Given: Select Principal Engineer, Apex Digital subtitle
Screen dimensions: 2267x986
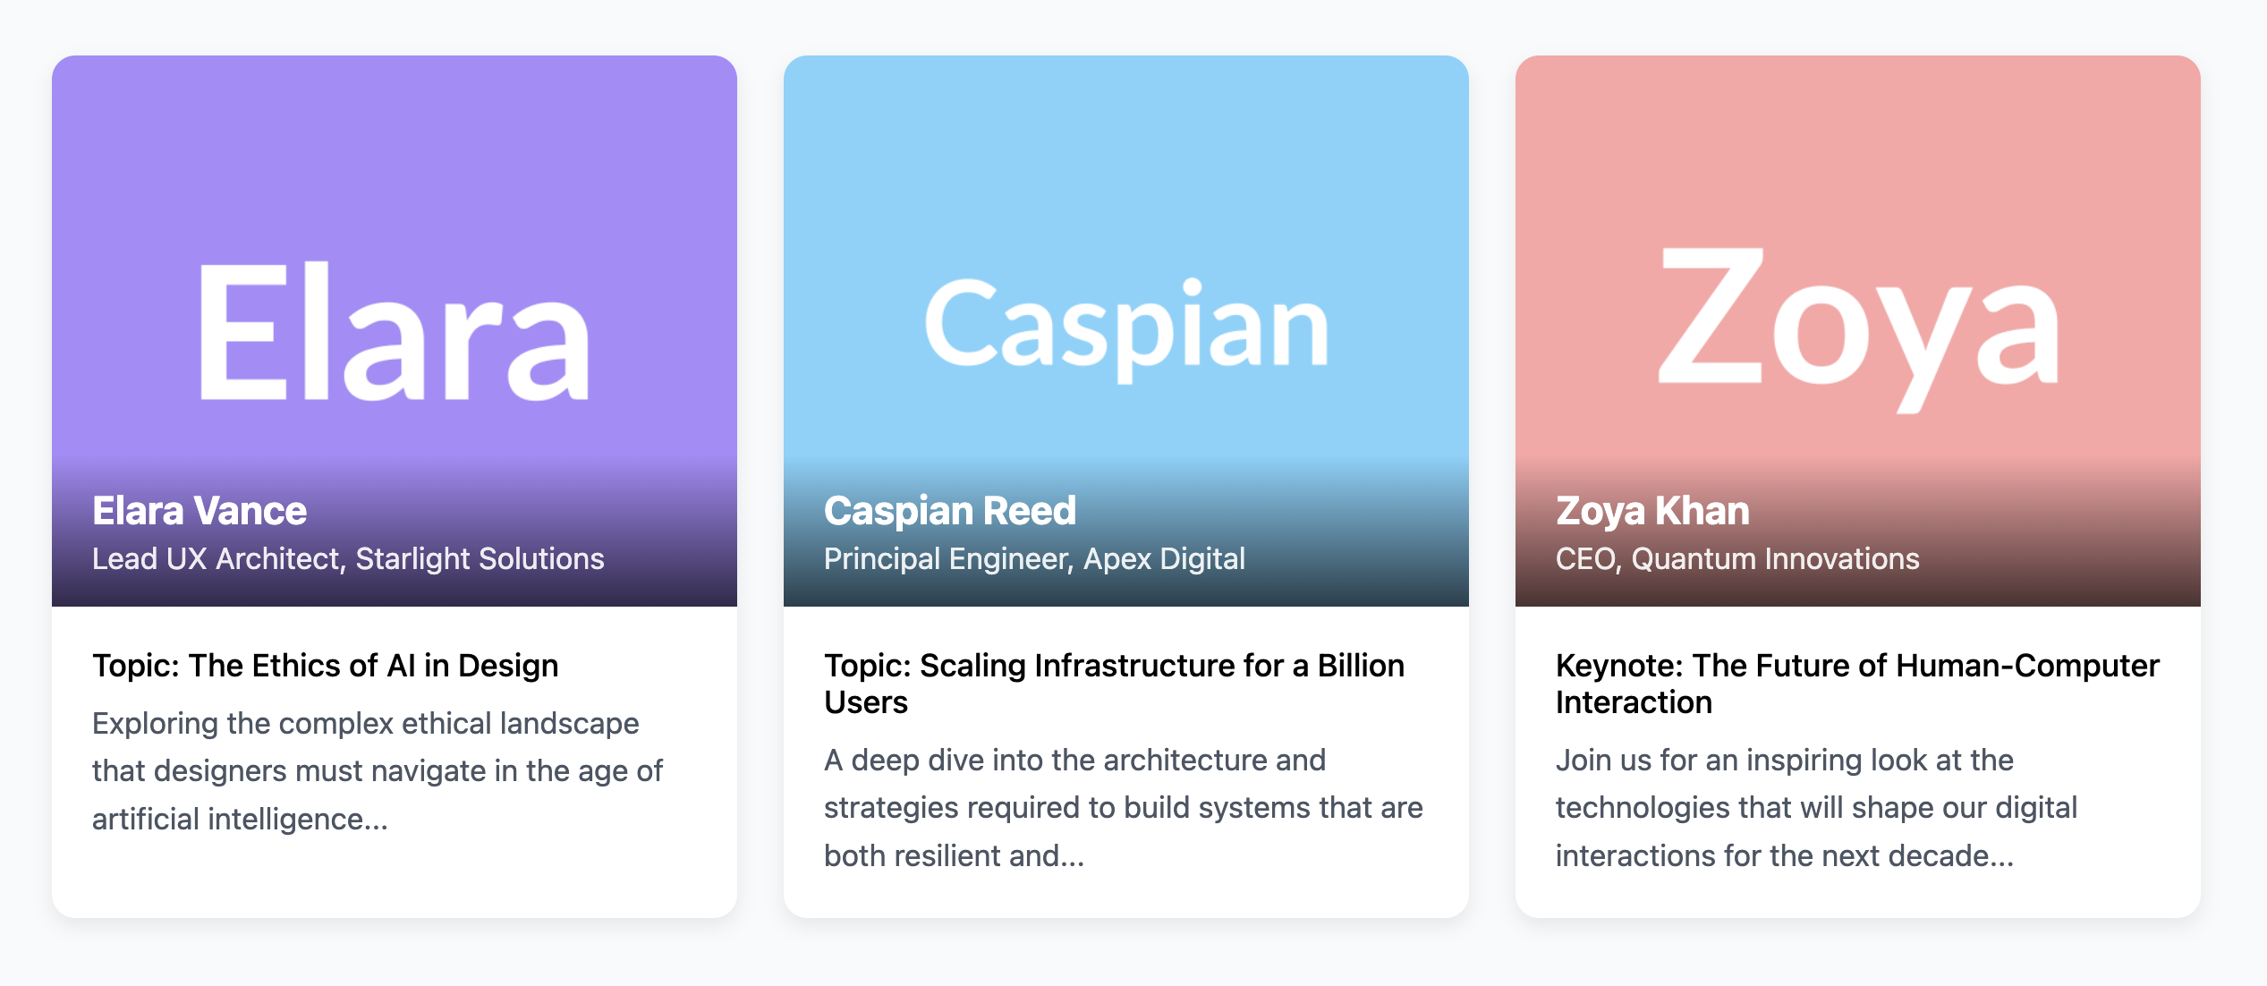Looking at the screenshot, I should click(1034, 559).
